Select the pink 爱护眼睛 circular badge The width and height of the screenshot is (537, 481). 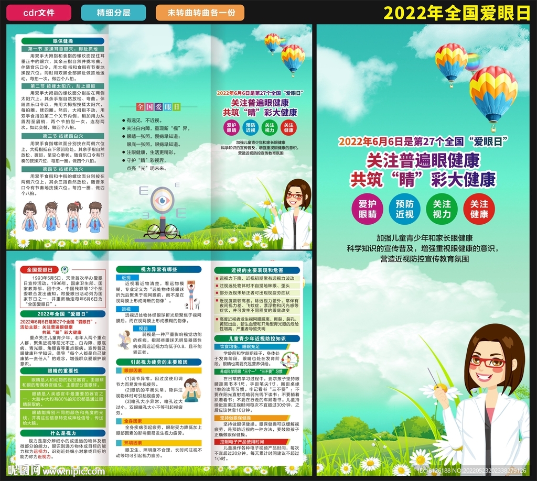click(367, 208)
